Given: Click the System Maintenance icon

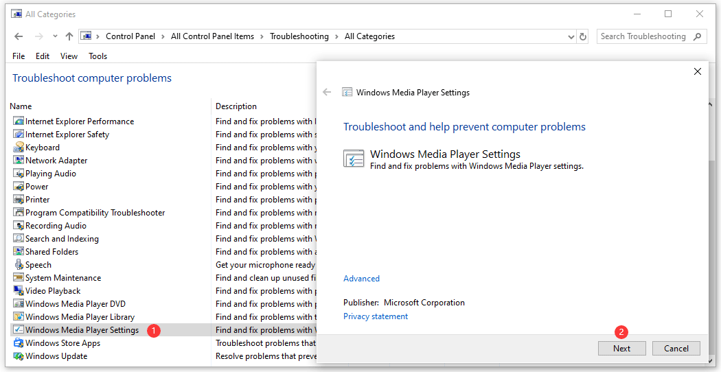Looking at the screenshot, I should pos(19,278).
